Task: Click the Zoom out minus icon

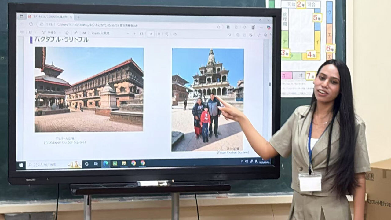Action: [128, 34]
